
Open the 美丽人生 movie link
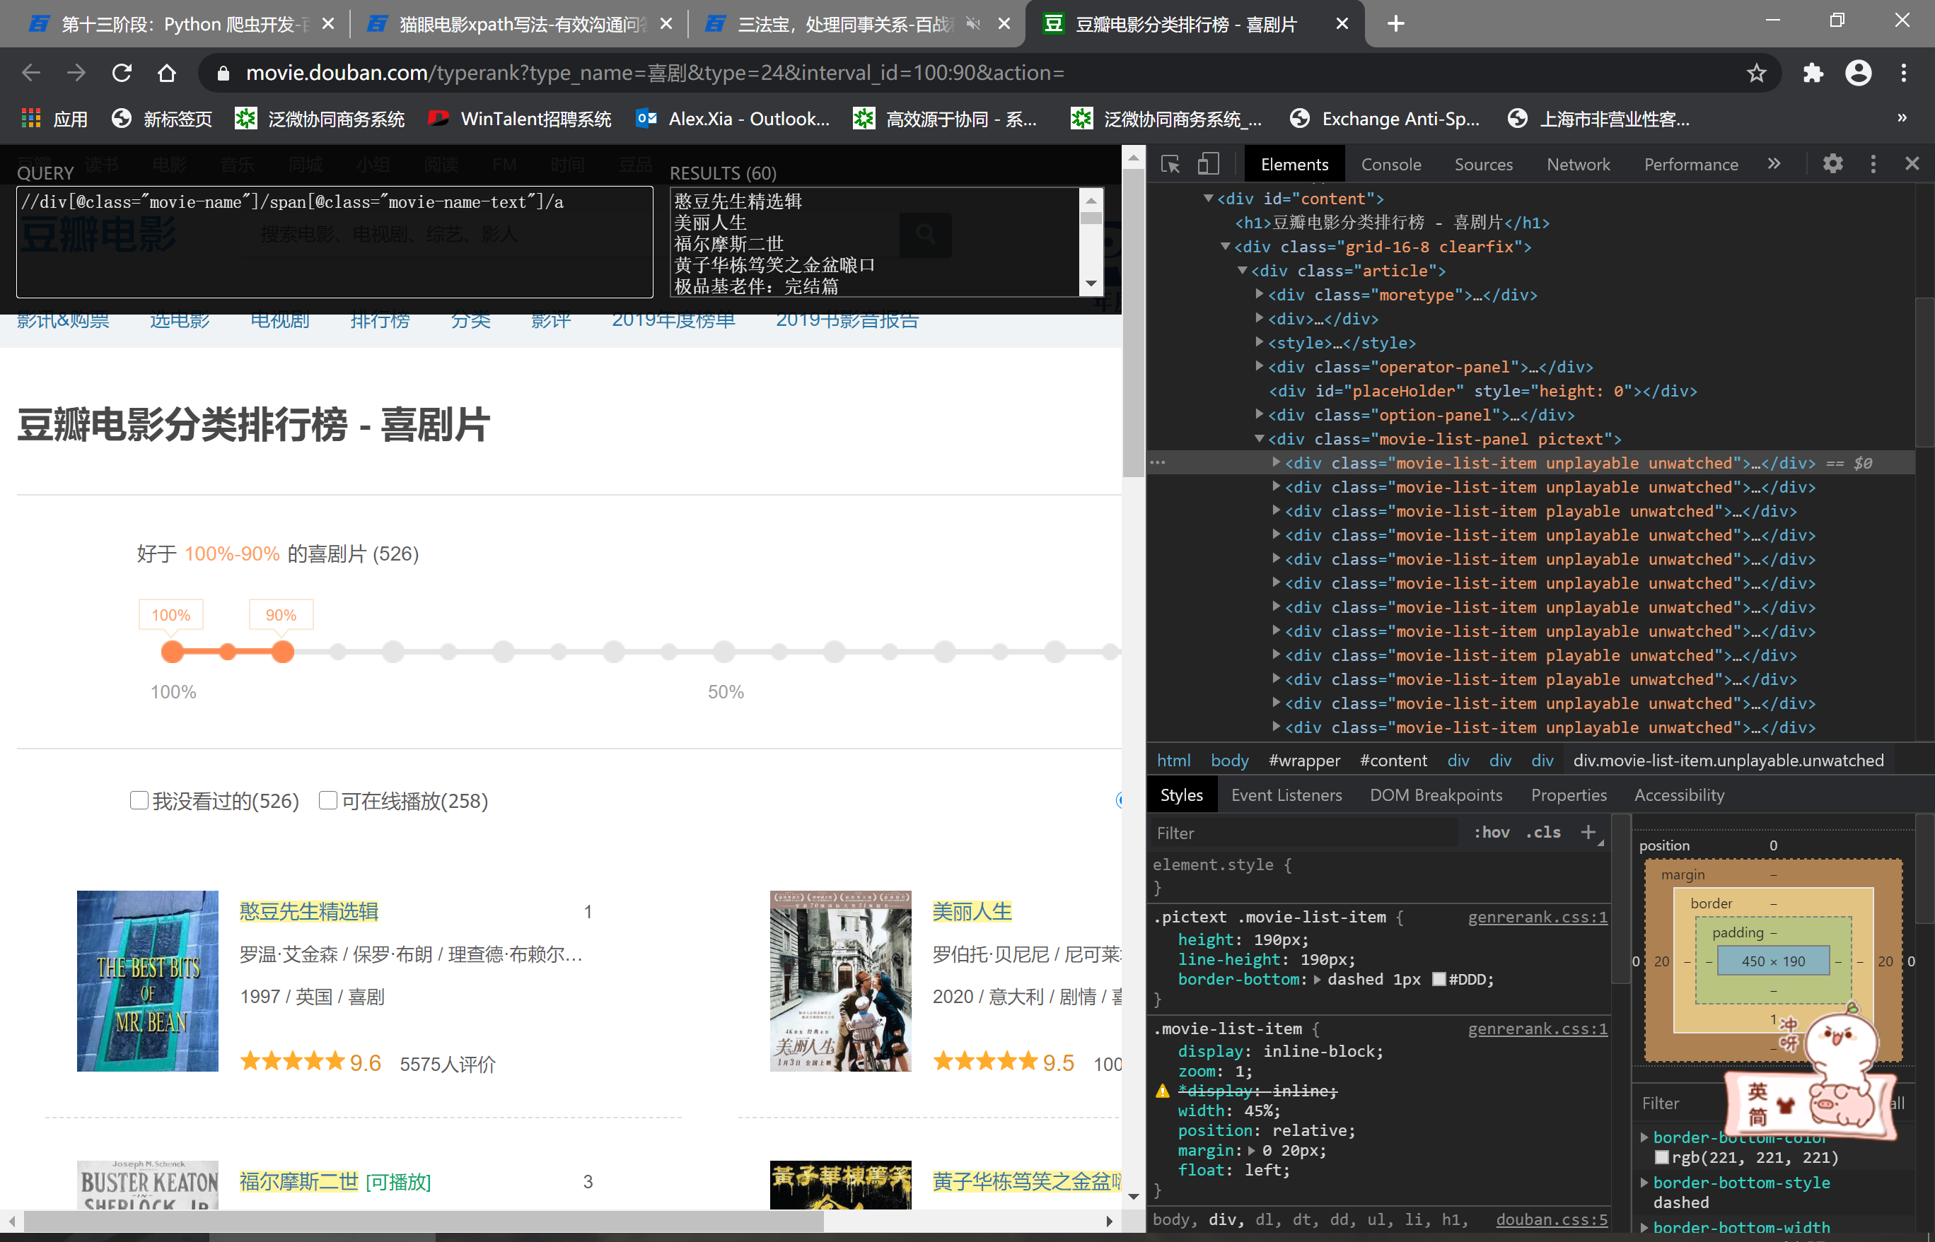tap(972, 911)
